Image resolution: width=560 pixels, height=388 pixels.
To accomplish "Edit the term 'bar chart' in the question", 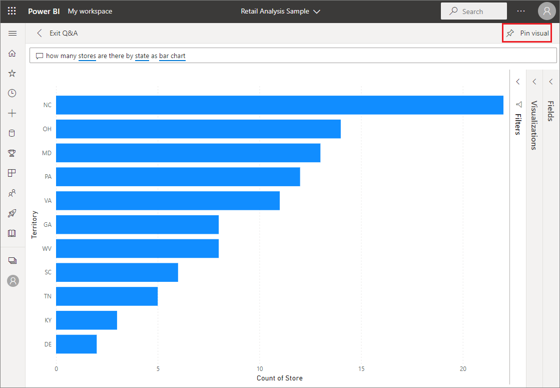I will click(172, 56).
